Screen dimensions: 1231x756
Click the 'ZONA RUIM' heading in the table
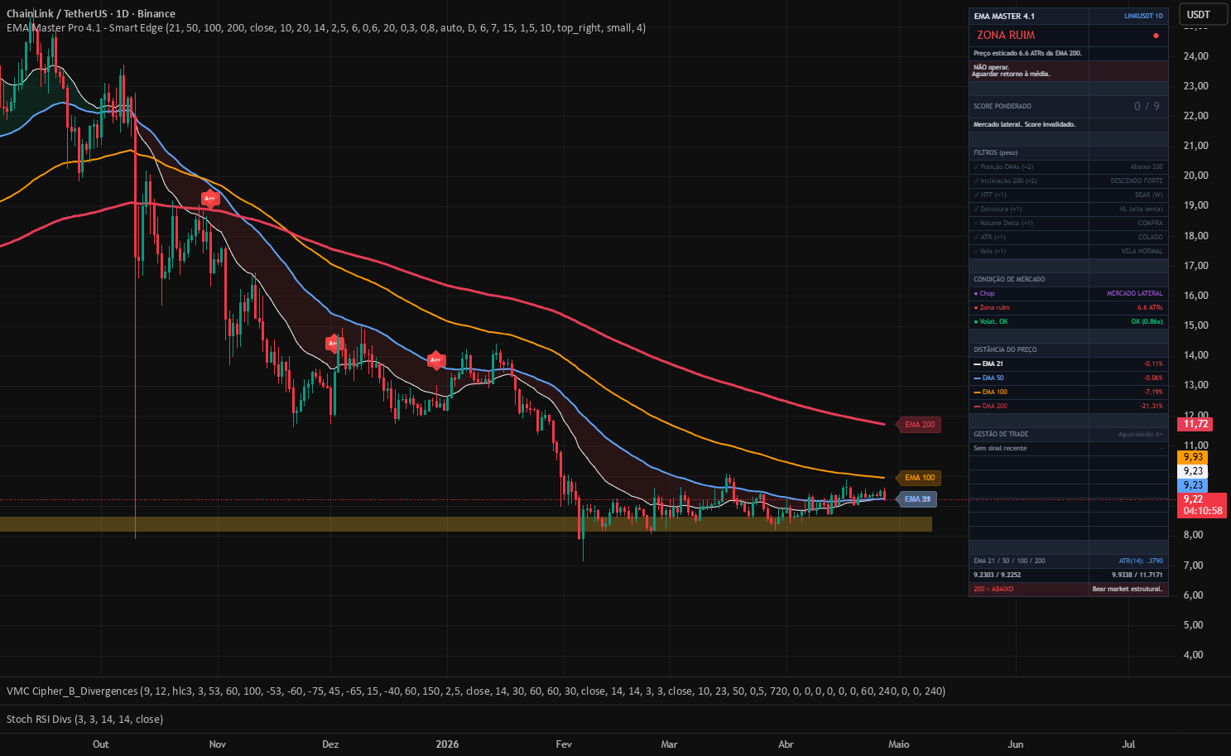1006,35
